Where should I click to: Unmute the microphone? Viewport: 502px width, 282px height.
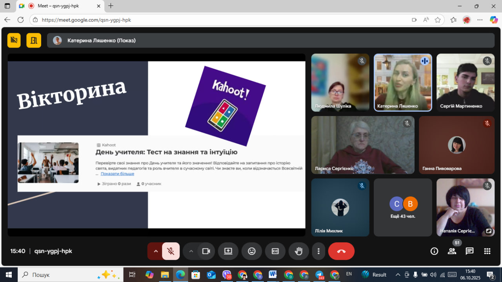click(171, 251)
